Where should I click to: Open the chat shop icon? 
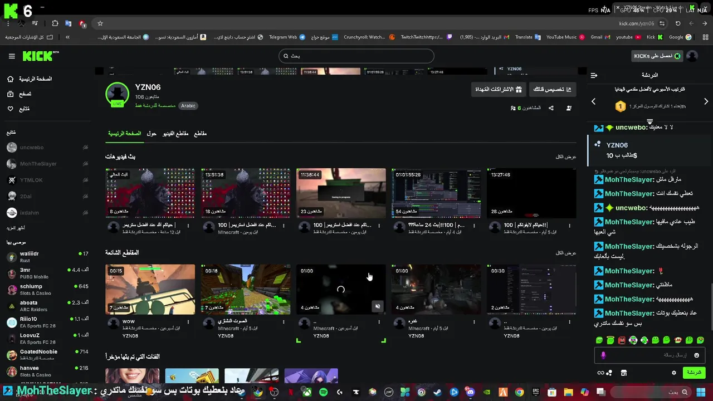(624, 373)
